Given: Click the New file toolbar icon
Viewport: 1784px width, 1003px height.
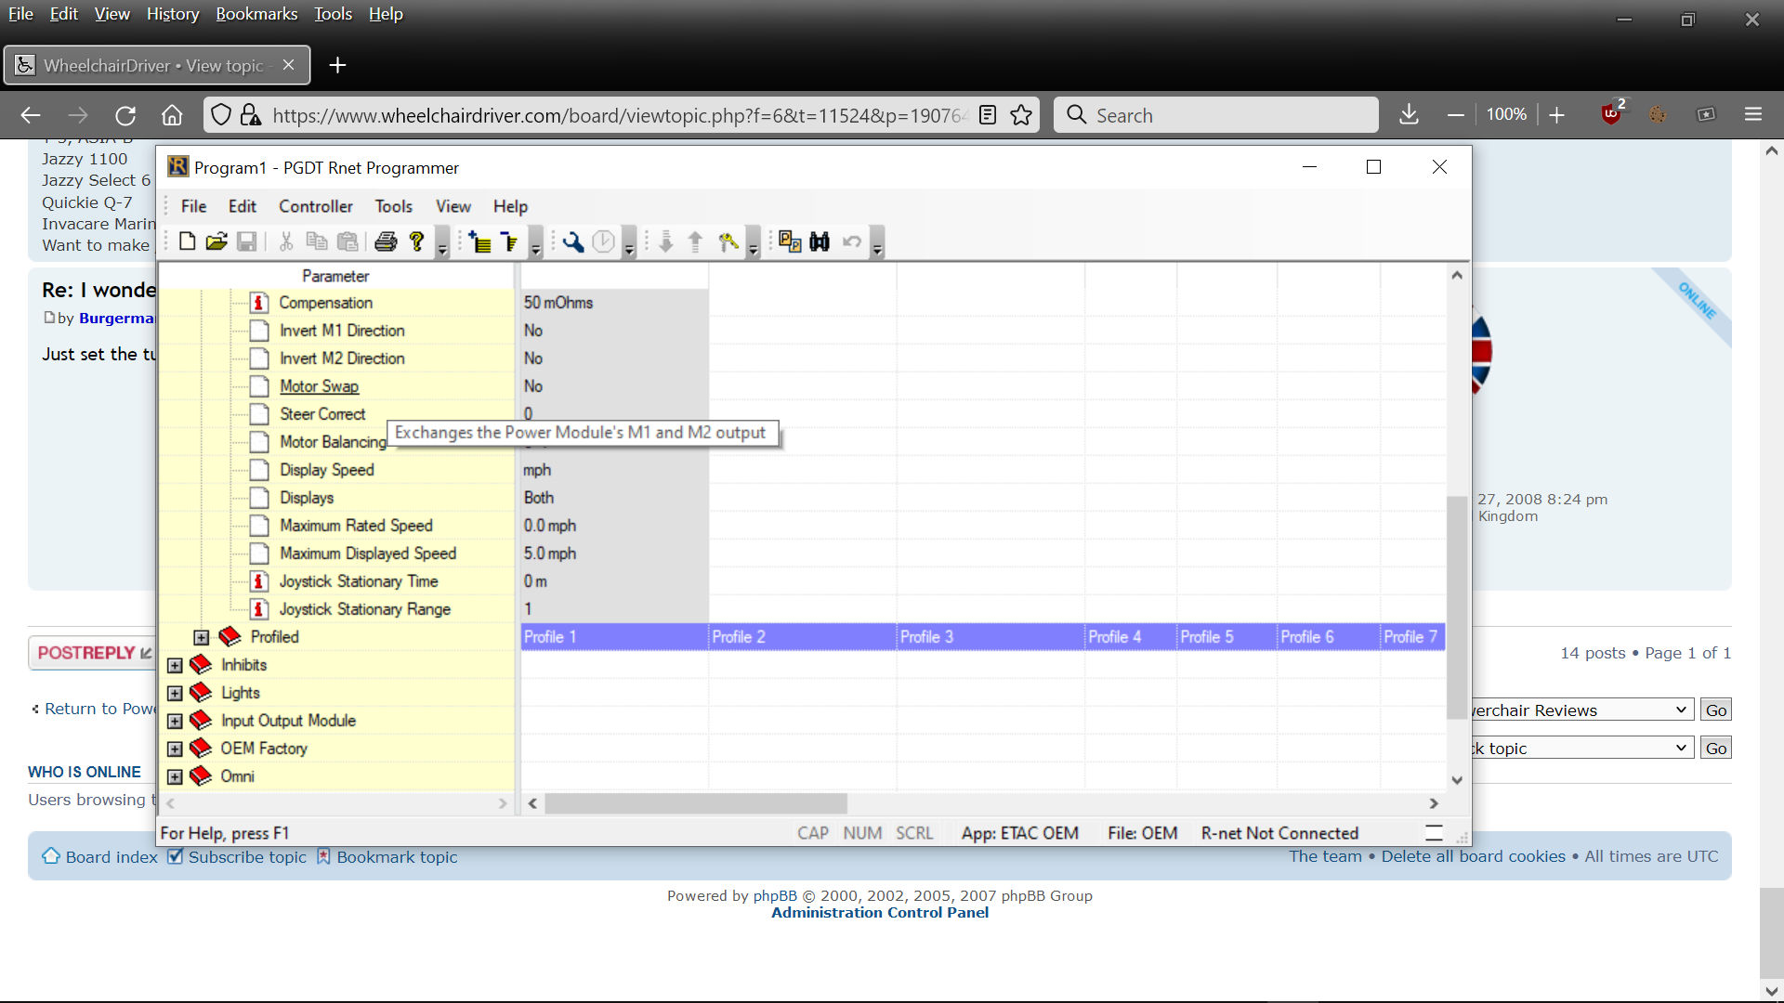Looking at the screenshot, I should [x=187, y=241].
